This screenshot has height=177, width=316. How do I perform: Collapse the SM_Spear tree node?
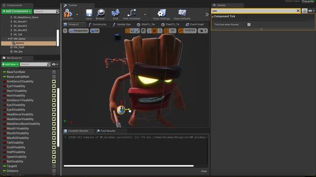[x=8, y=39]
